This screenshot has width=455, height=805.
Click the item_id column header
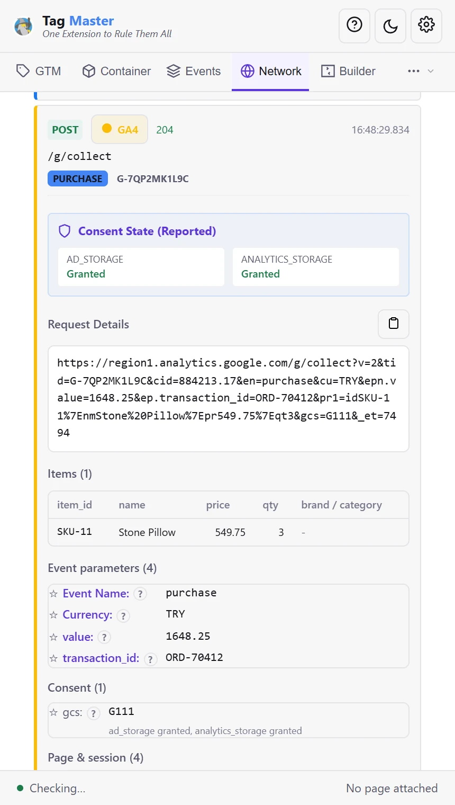tap(75, 505)
